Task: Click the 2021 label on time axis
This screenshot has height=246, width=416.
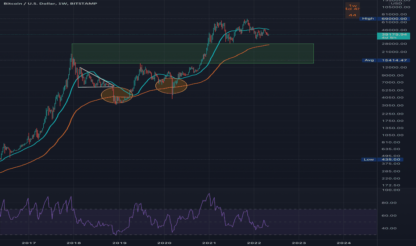Action: 209,243
